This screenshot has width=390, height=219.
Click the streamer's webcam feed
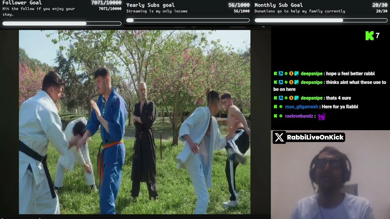coord(331,175)
